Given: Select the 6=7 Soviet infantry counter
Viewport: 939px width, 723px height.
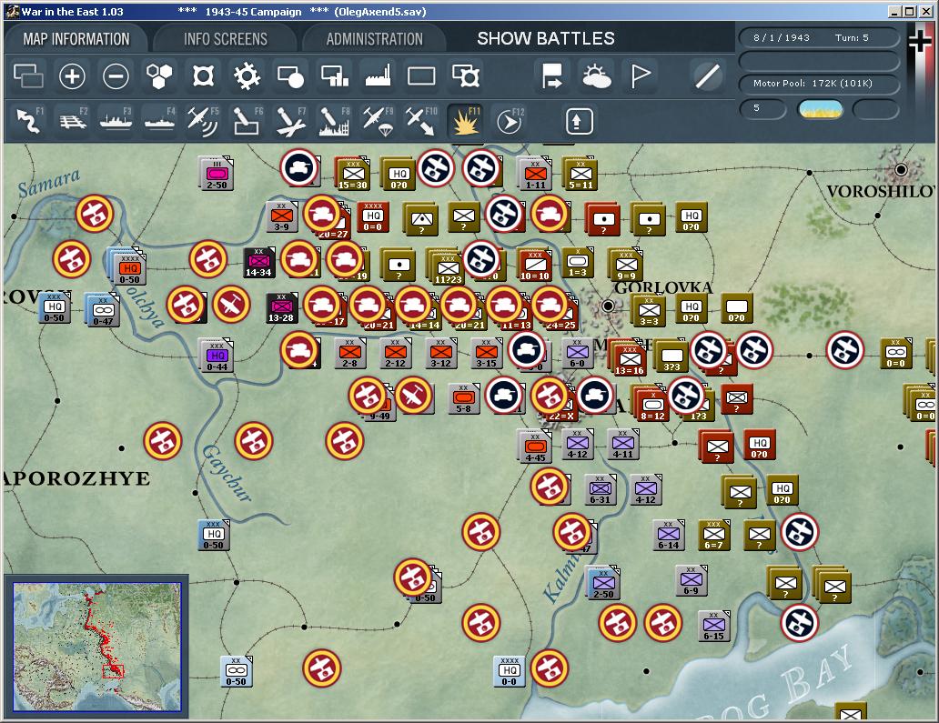Looking at the screenshot, I should pyautogui.click(x=713, y=535).
